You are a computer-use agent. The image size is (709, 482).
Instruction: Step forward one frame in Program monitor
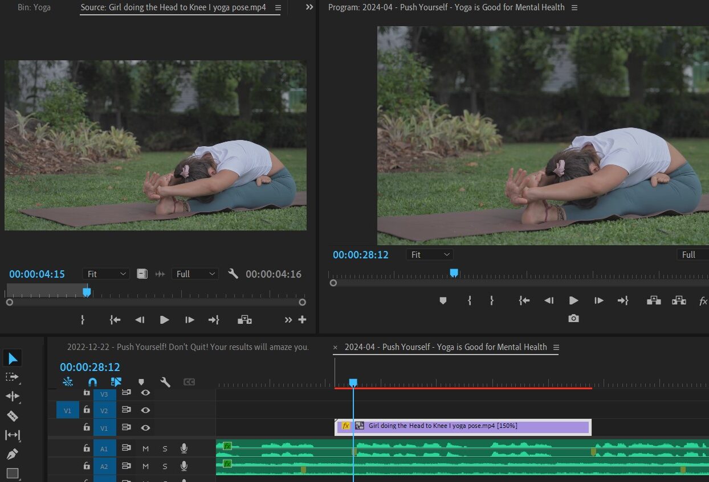tap(598, 300)
